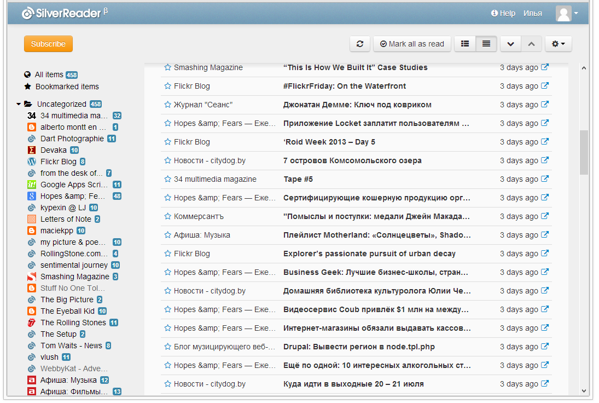The image size is (599, 403).
Task: Star the Коммерсантъ item
Action: click(167, 216)
